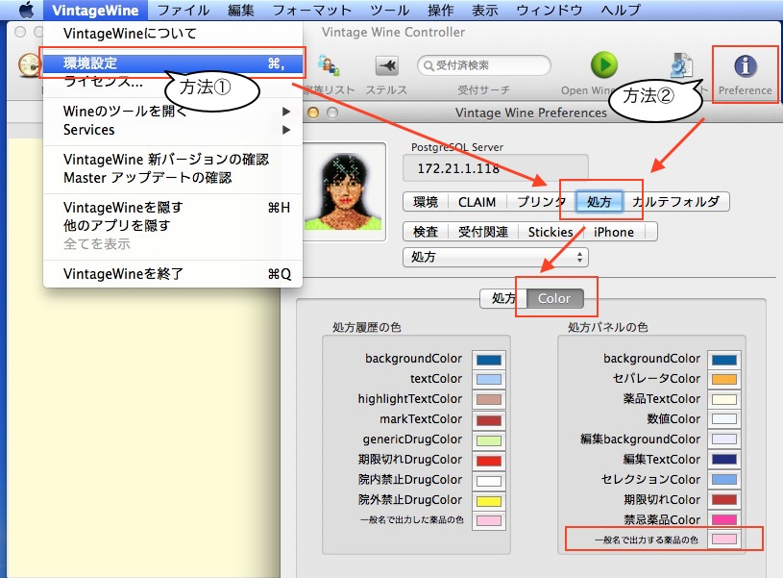Expand the 処方 popup selector

[495, 257]
